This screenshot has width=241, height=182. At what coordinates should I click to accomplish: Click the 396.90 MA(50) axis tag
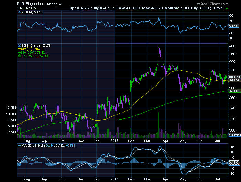tap(234, 80)
